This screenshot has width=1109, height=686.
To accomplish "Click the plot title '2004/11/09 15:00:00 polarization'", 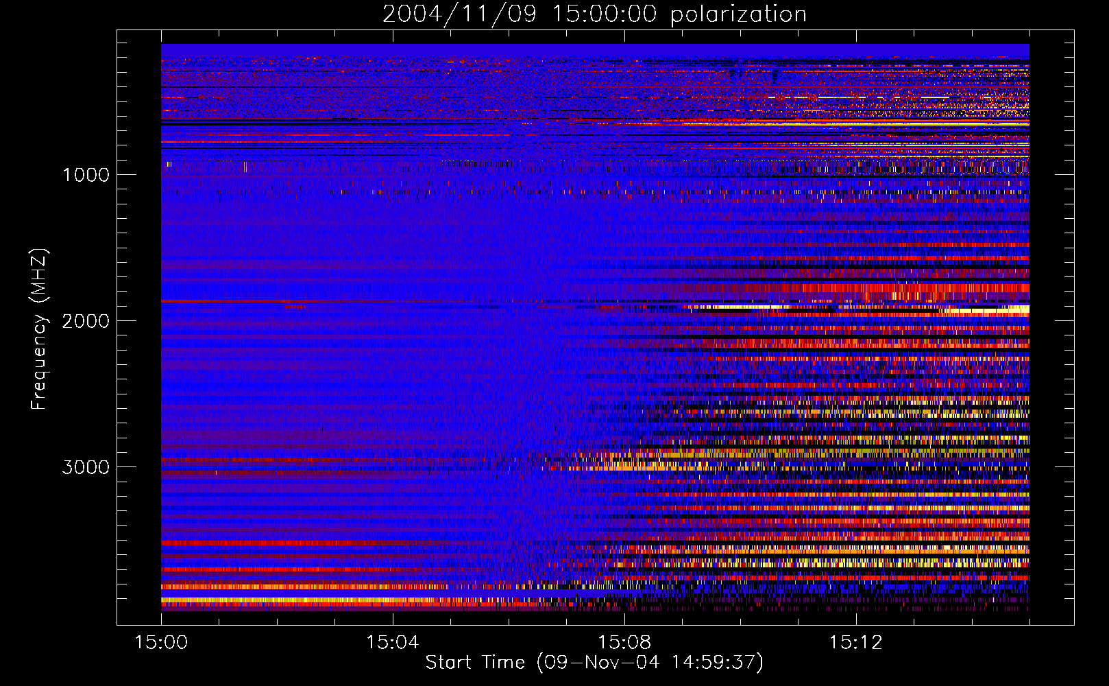I will coord(594,14).
